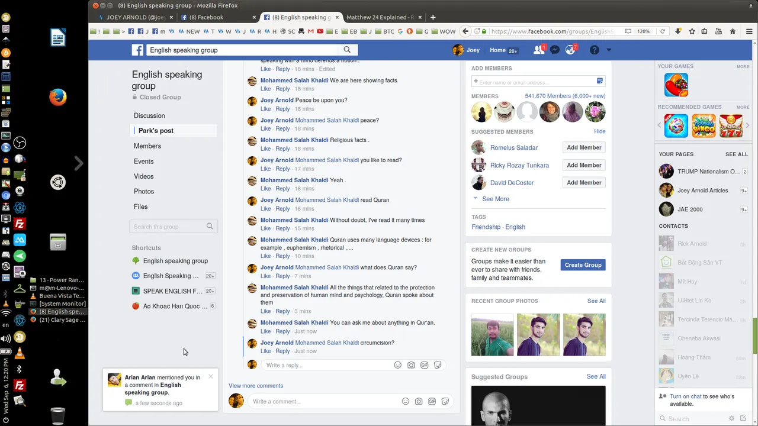
Task: Open the Friendship tag link
Action: coord(486,227)
